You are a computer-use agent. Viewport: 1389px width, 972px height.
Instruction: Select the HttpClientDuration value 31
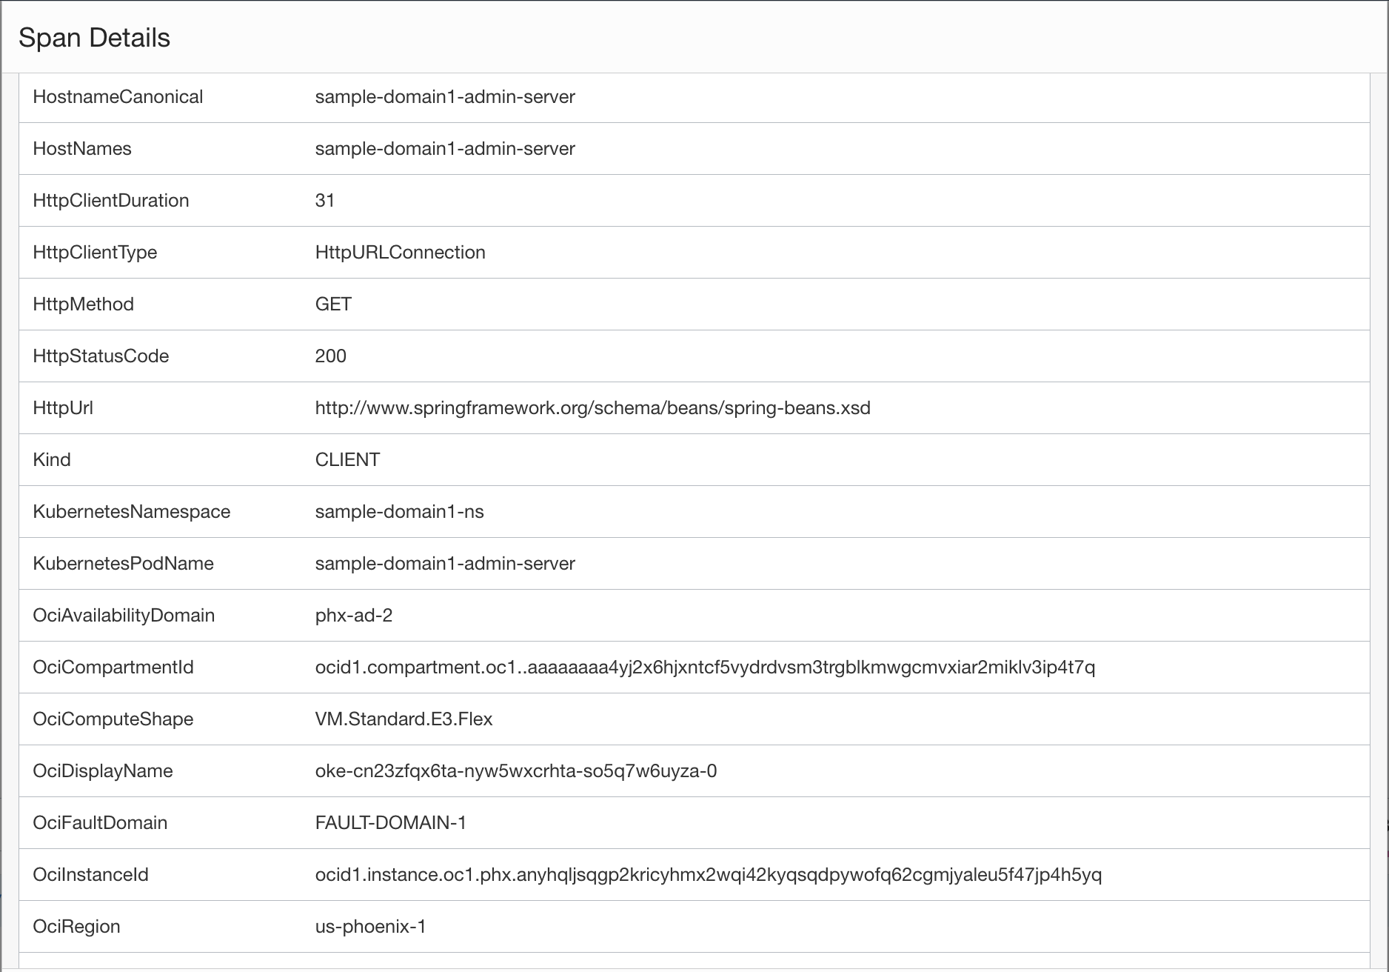(325, 201)
